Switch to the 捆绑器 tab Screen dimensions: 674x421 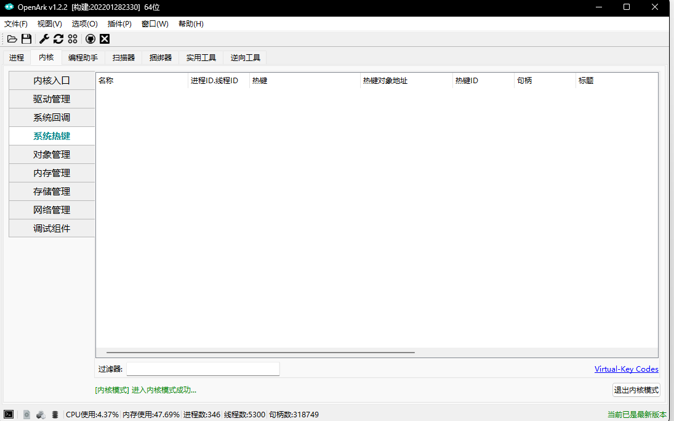[161, 58]
